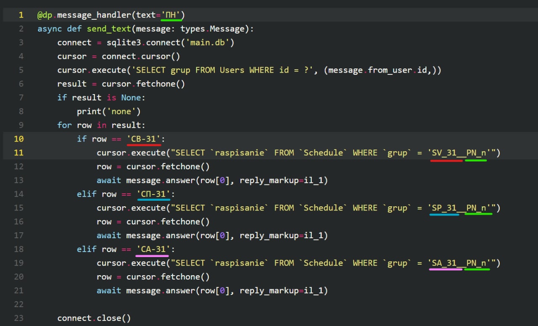Click line number 5 in gutter
The height and width of the screenshot is (326, 538).
tap(21, 70)
